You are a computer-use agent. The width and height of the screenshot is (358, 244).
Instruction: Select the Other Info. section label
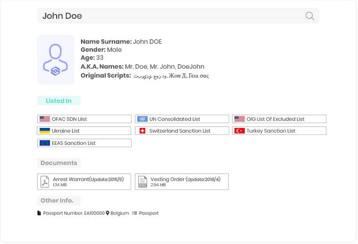click(x=58, y=201)
